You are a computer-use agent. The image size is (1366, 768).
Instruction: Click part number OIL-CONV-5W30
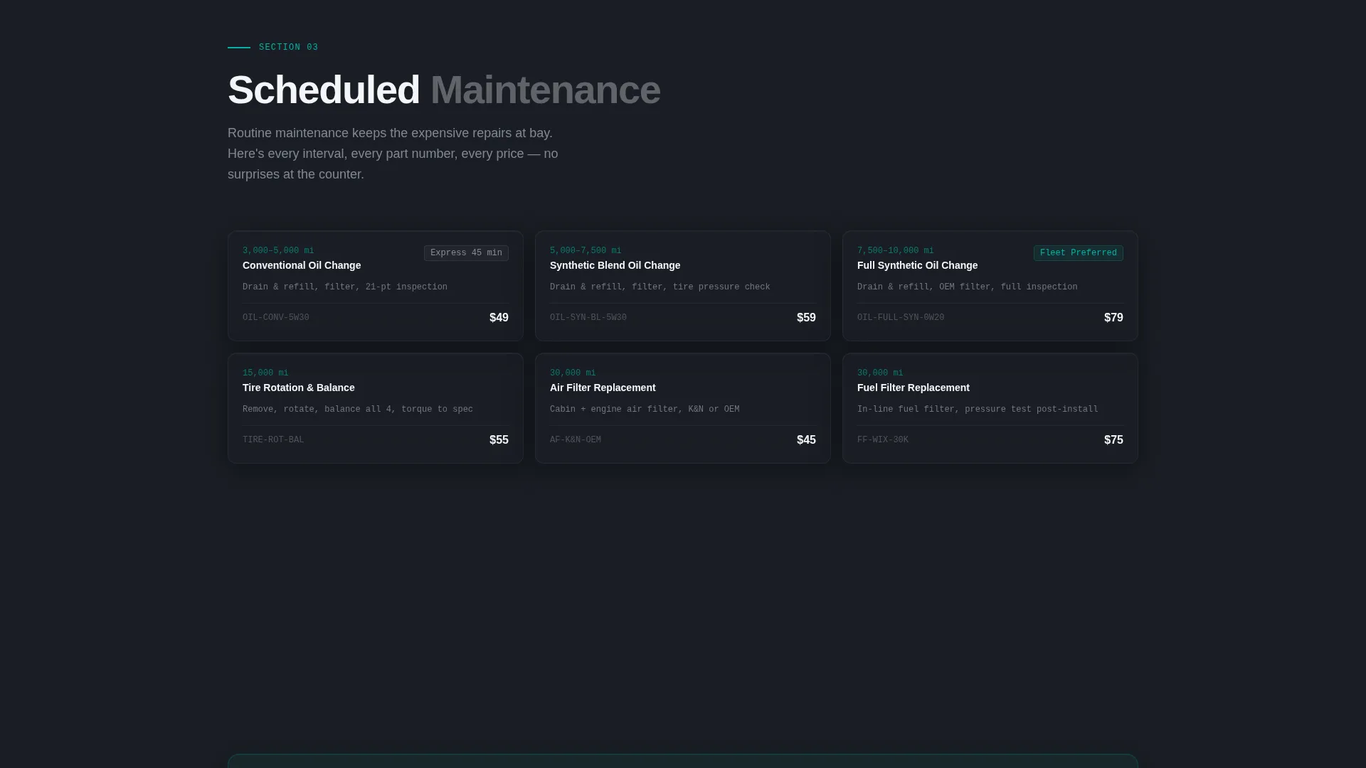point(276,318)
